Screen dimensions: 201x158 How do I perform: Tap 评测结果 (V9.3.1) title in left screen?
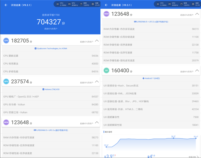[21, 5]
